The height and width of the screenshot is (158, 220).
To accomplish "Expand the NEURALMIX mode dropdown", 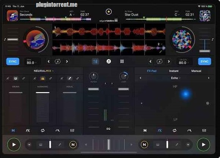I will click(x=44, y=71).
